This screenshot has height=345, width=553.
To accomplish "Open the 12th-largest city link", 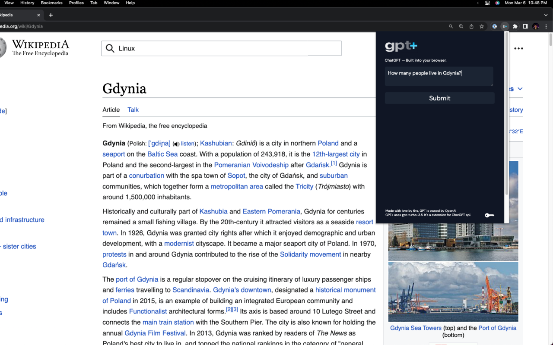I will click(336, 154).
